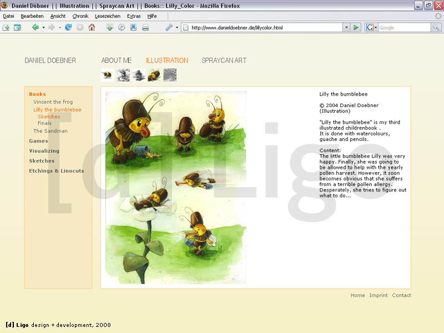Click the page icon in the address bar
444x333 pixels.
click(x=186, y=27)
